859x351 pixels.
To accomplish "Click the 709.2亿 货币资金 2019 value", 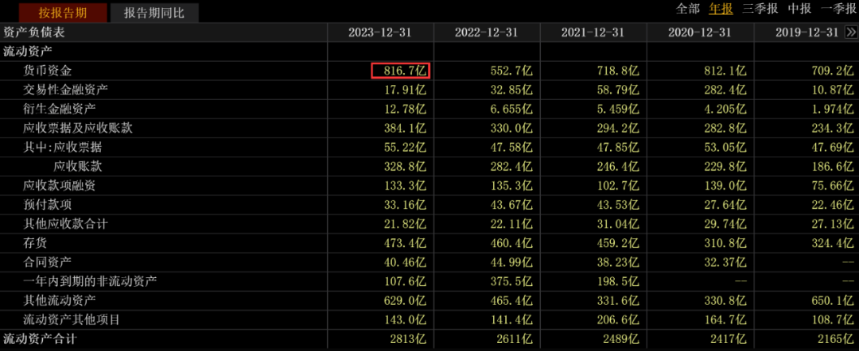I will (832, 71).
